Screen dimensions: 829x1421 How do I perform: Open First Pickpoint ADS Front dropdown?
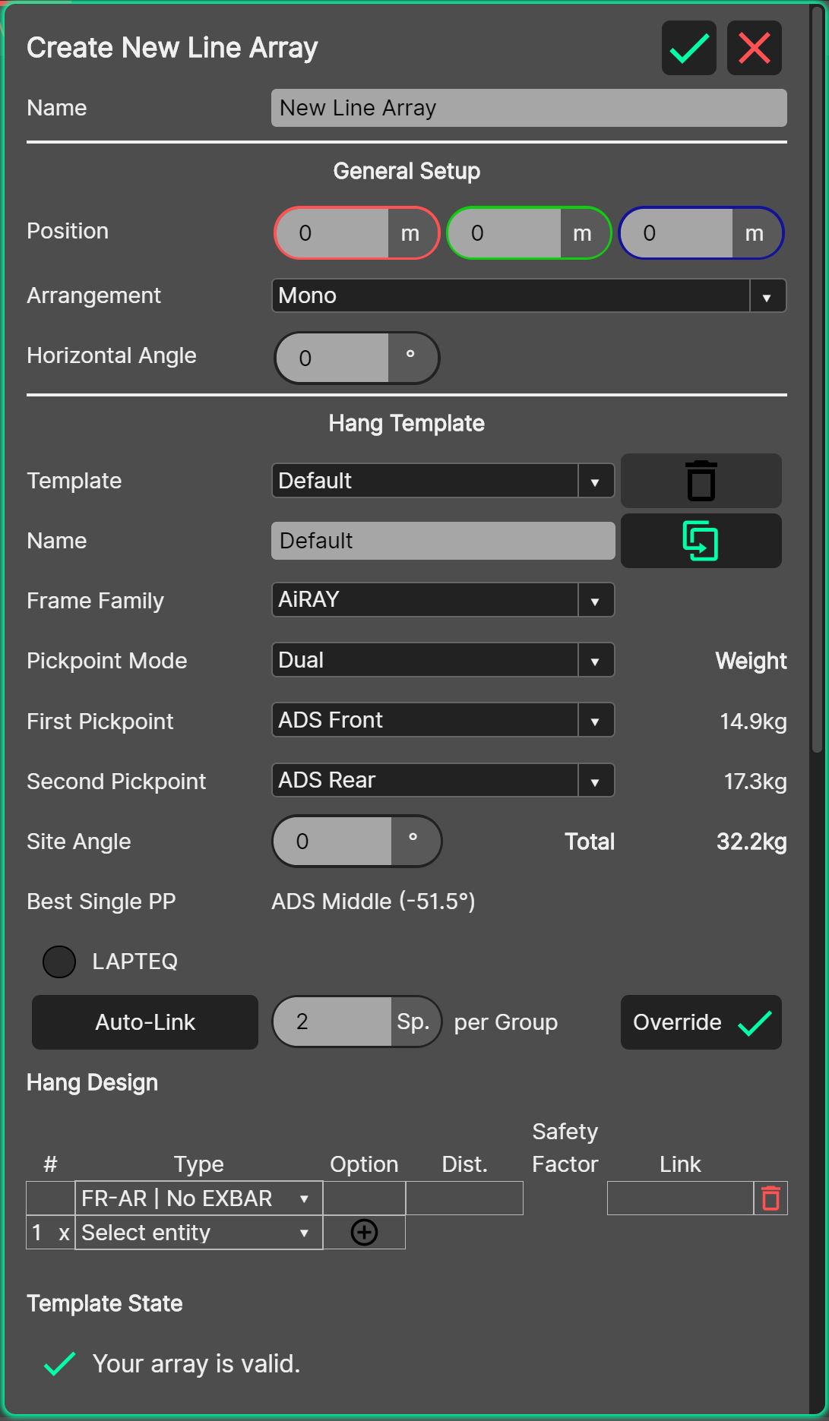(442, 720)
